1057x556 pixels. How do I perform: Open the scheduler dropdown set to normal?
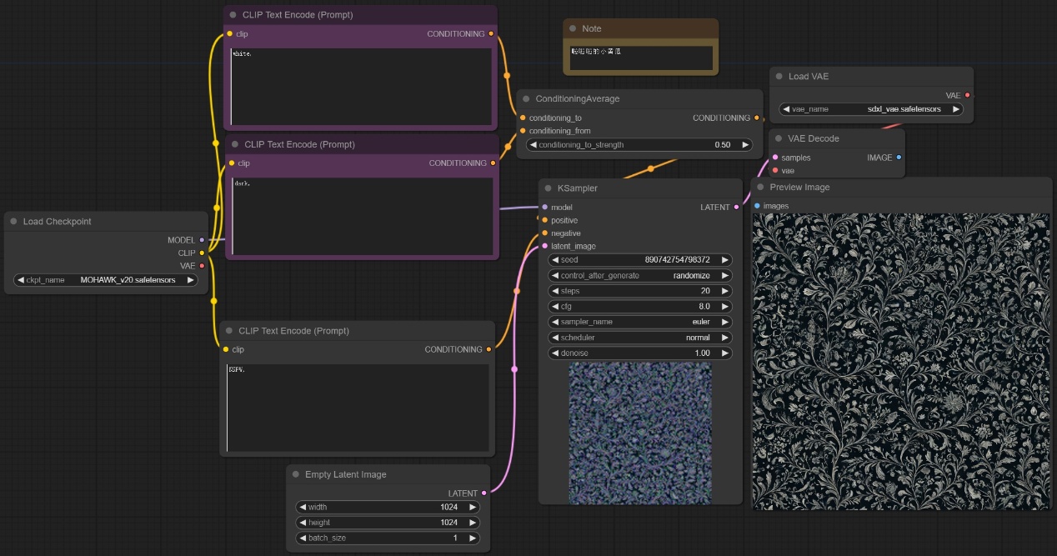pos(639,338)
